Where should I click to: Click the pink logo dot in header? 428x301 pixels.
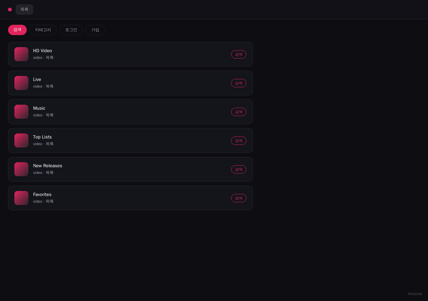10,9
